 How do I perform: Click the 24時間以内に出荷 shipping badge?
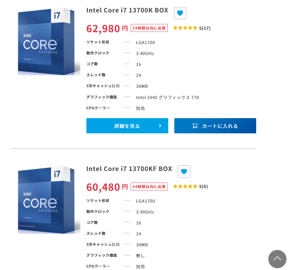149,28
